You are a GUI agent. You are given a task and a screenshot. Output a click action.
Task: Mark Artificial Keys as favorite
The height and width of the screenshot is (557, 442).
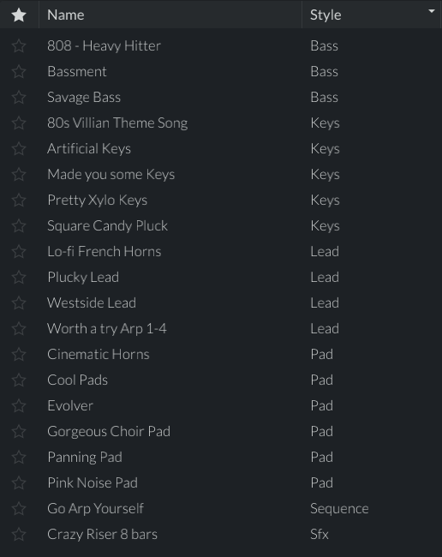[x=19, y=149]
